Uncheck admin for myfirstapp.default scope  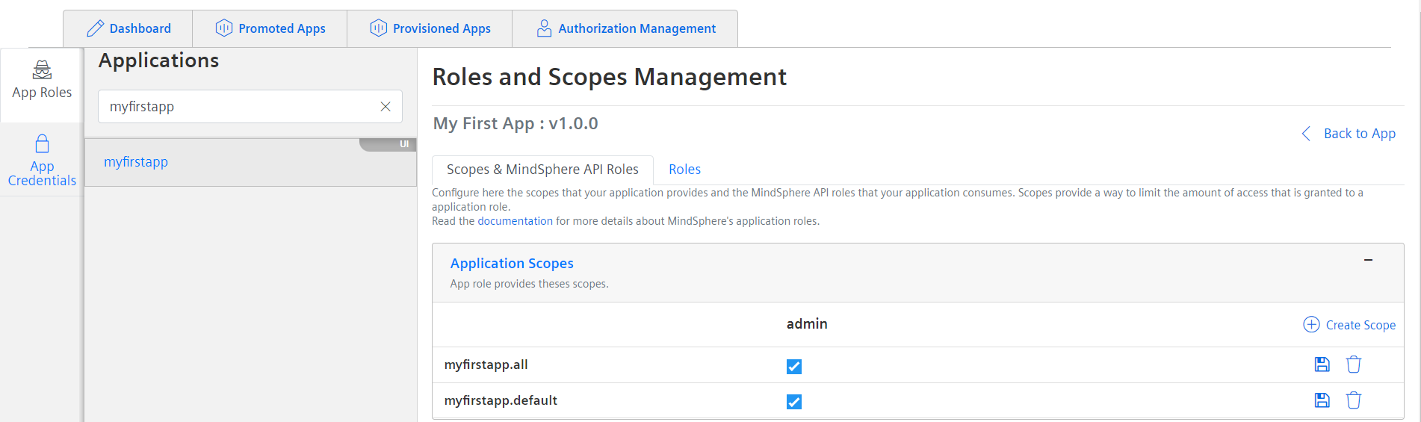coord(794,402)
